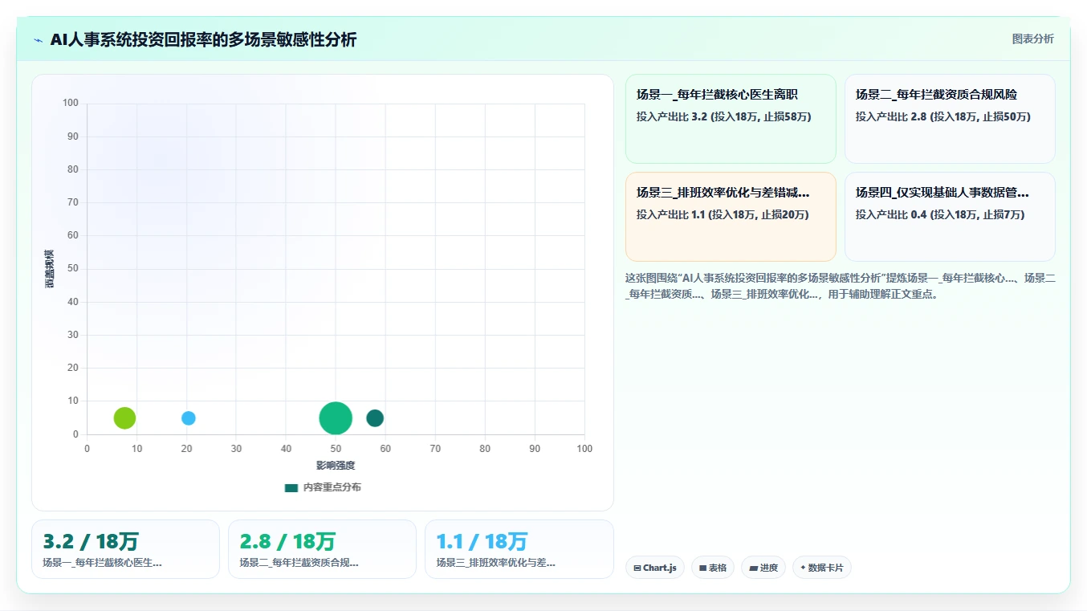Click the caption 场景一_每年拦截核心医生… under 3.2
Viewport: 1087px width, 611px height.
(x=103, y=563)
